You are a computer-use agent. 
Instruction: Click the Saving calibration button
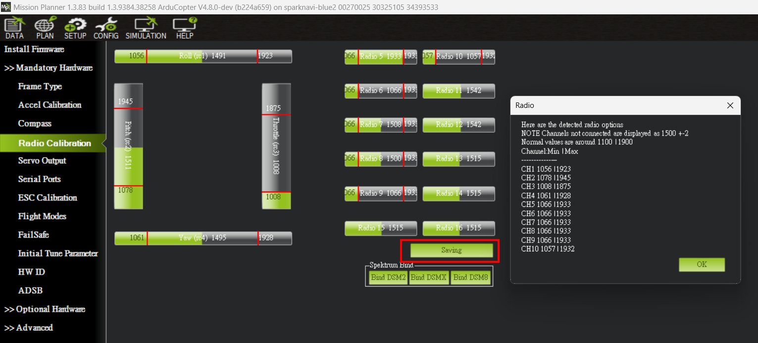coord(452,250)
